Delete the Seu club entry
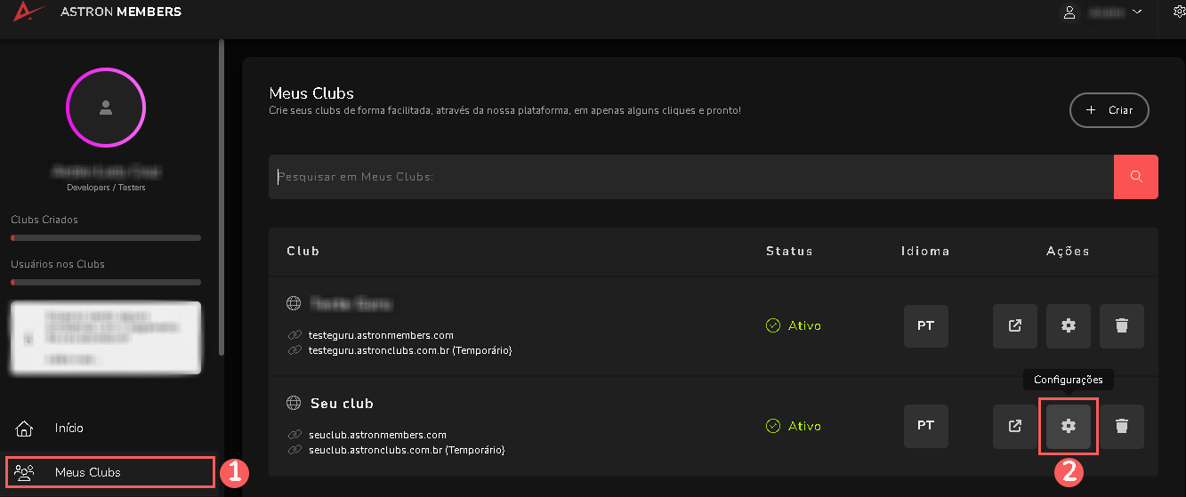 point(1121,426)
